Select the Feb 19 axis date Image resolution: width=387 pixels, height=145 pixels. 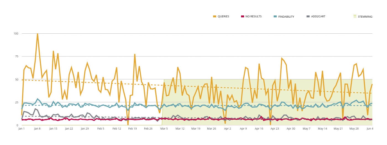click(x=132, y=129)
